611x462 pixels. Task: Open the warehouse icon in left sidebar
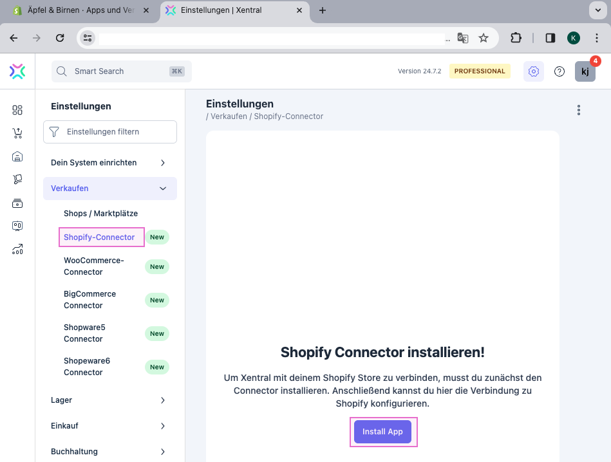17,156
